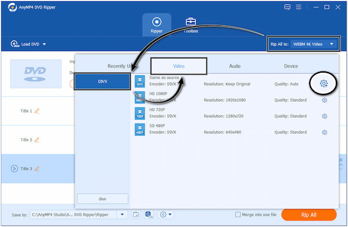The image size is (348, 227).
Task: Rename Title 2 with pencil icon
Action: coord(37,140)
